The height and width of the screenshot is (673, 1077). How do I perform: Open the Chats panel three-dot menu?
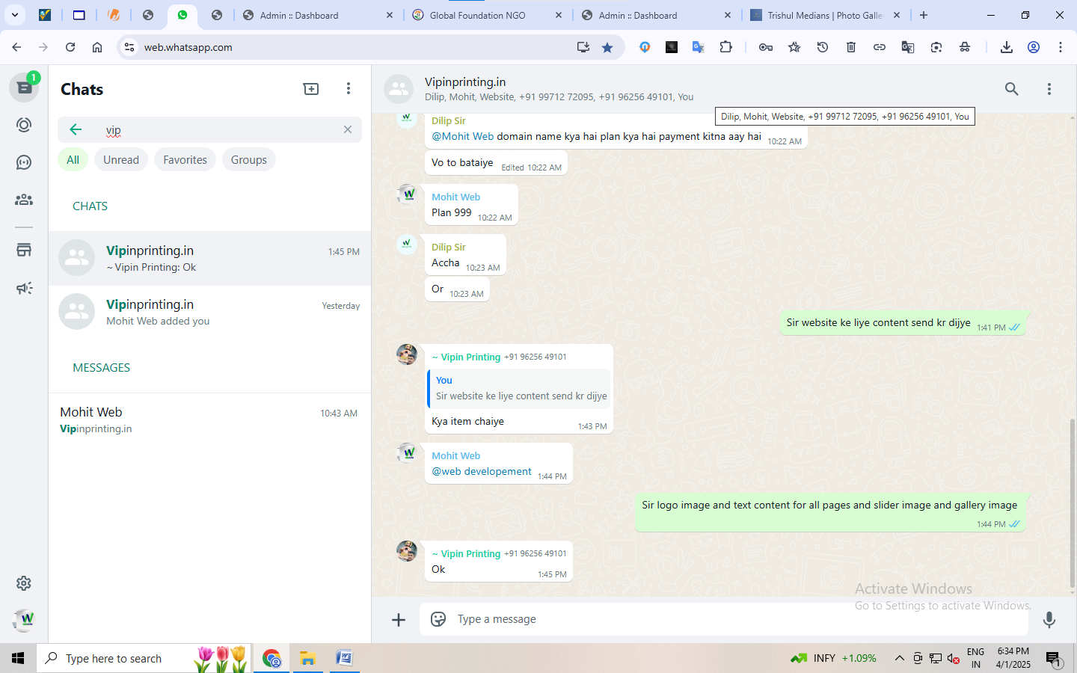click(349, 89)
